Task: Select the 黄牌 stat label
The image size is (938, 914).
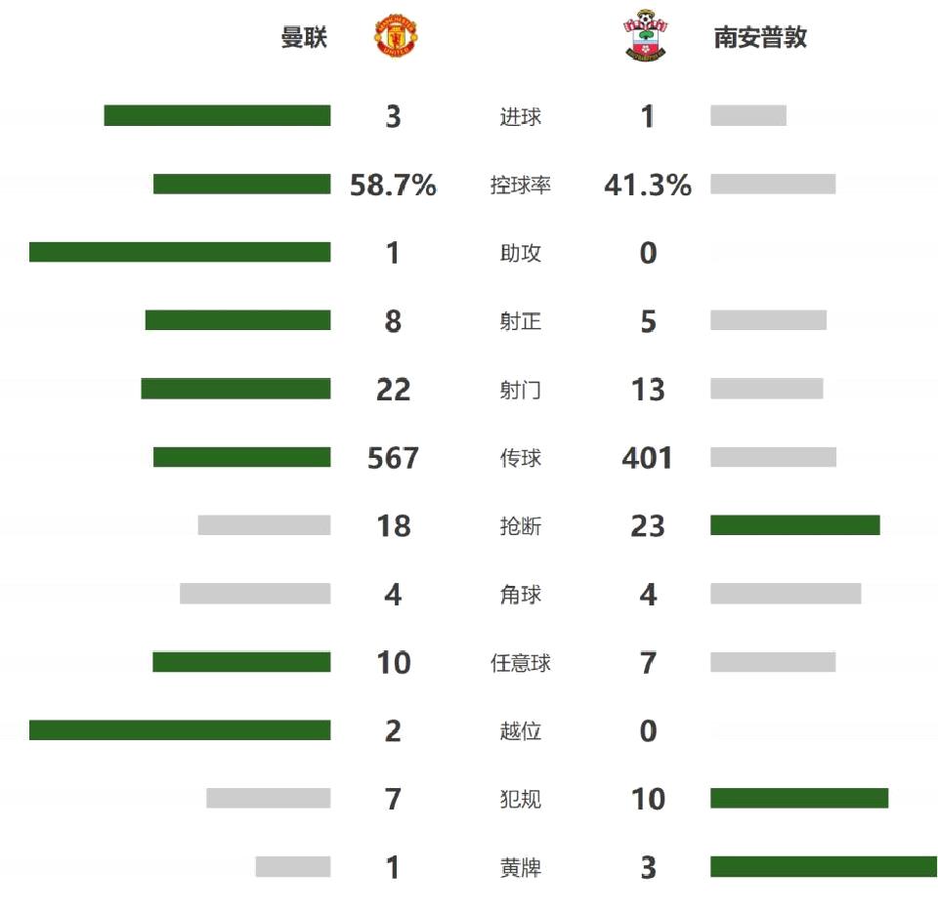Action: pos(521,867)
